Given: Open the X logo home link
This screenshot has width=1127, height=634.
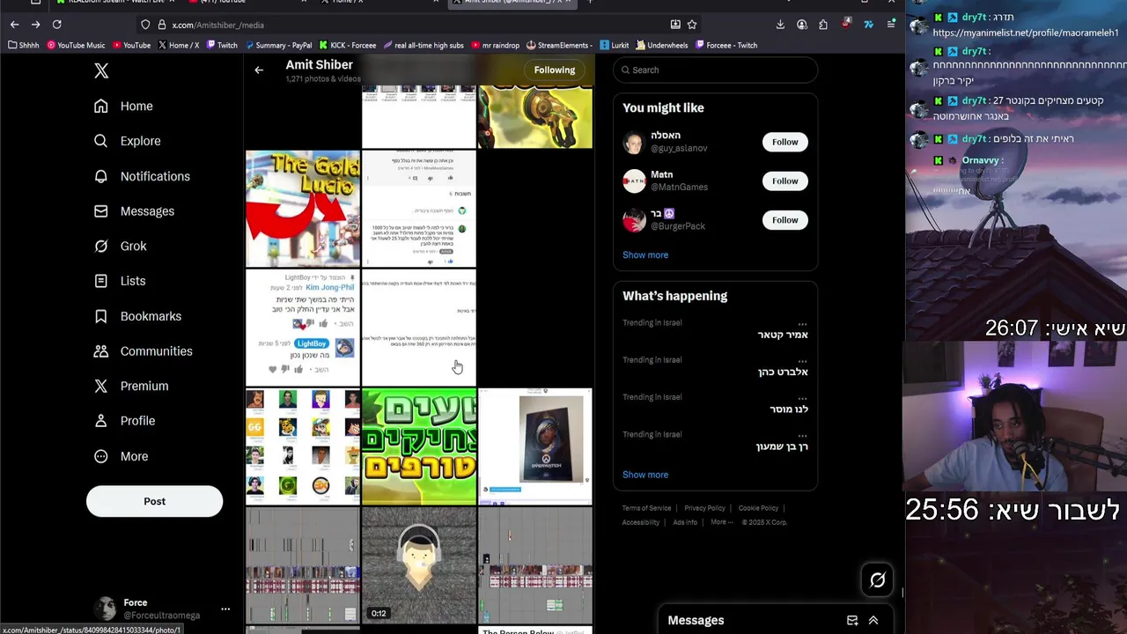Looking at the screenshot, I should point(101,71).
